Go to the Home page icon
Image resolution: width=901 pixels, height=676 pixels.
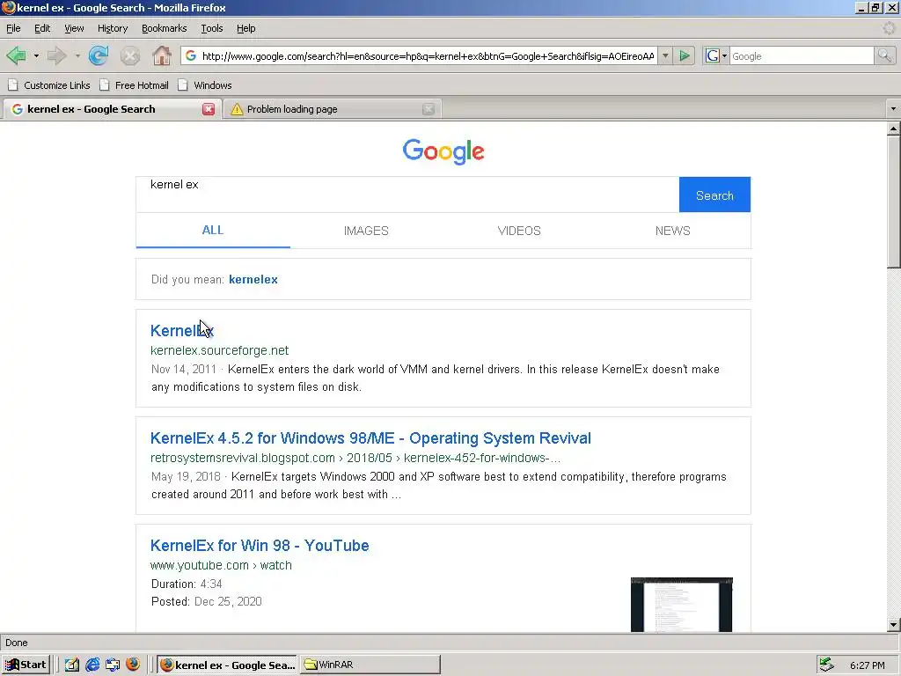coord(162,55)
